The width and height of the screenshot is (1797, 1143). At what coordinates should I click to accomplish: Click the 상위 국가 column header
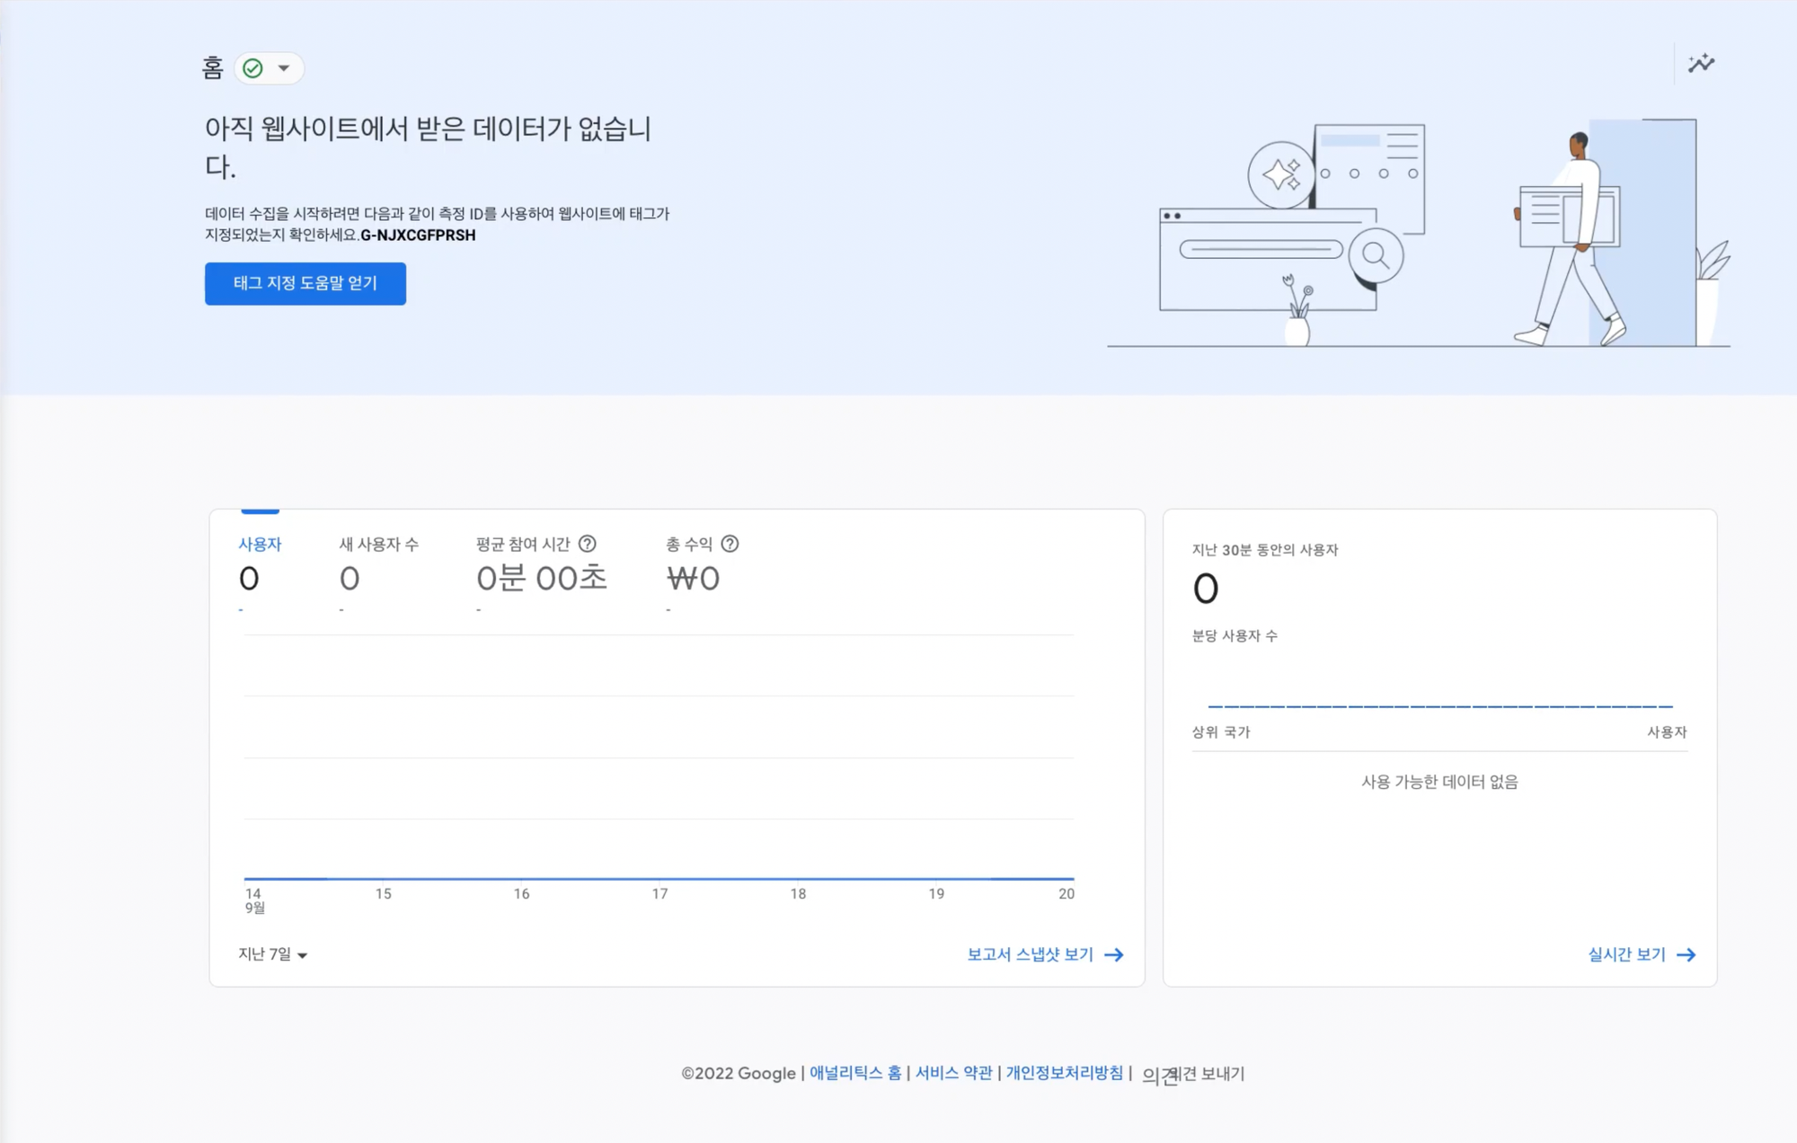[x=1221, y=732]
